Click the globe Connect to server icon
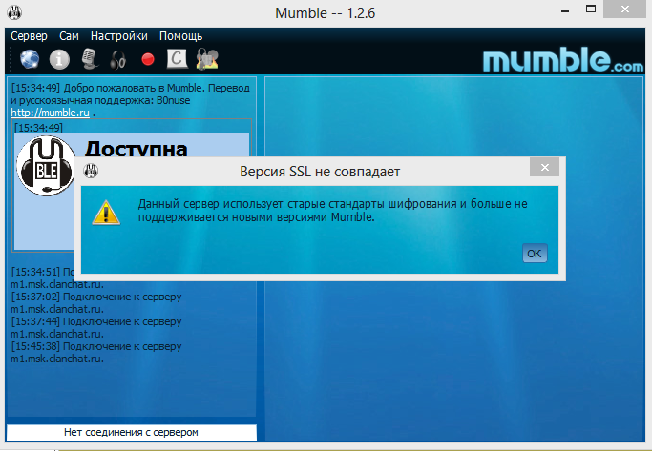 tap(30, 59)
